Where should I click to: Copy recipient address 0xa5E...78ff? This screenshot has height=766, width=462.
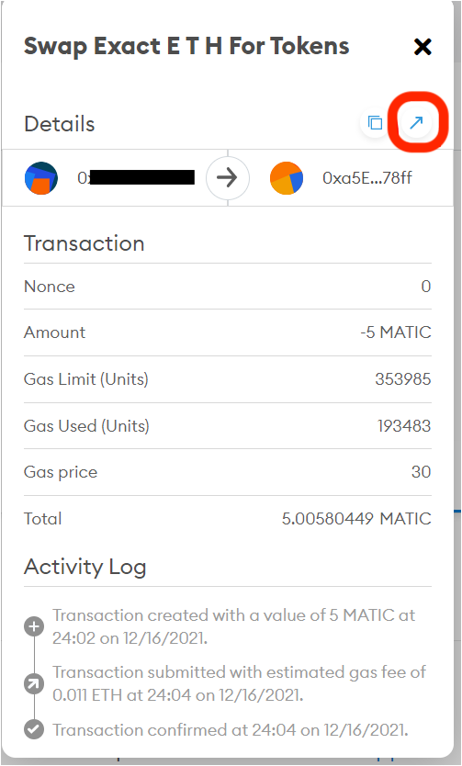point(366,178)
